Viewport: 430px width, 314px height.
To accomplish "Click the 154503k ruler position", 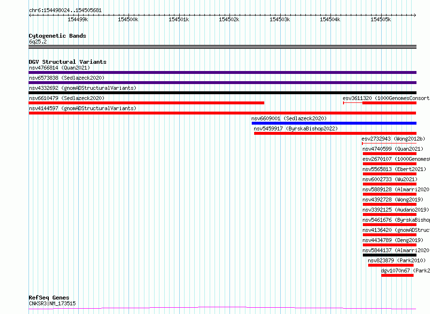I will (280, 19).
